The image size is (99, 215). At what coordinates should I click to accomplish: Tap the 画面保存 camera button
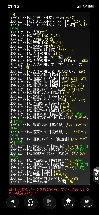click(x=87, y=202)
